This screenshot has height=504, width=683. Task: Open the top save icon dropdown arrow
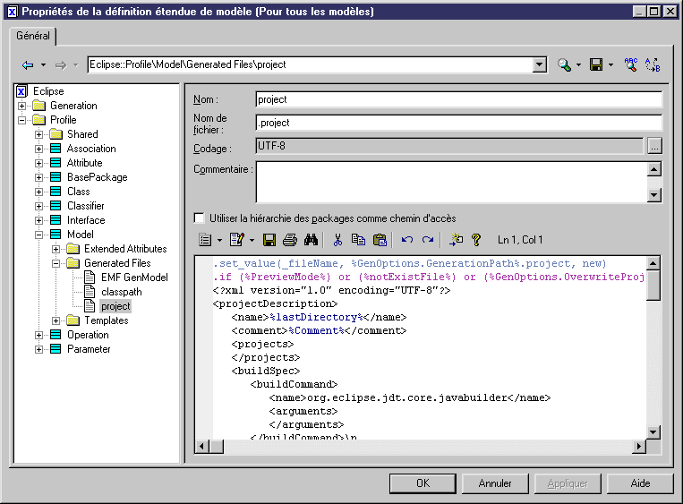coord(610,65)
